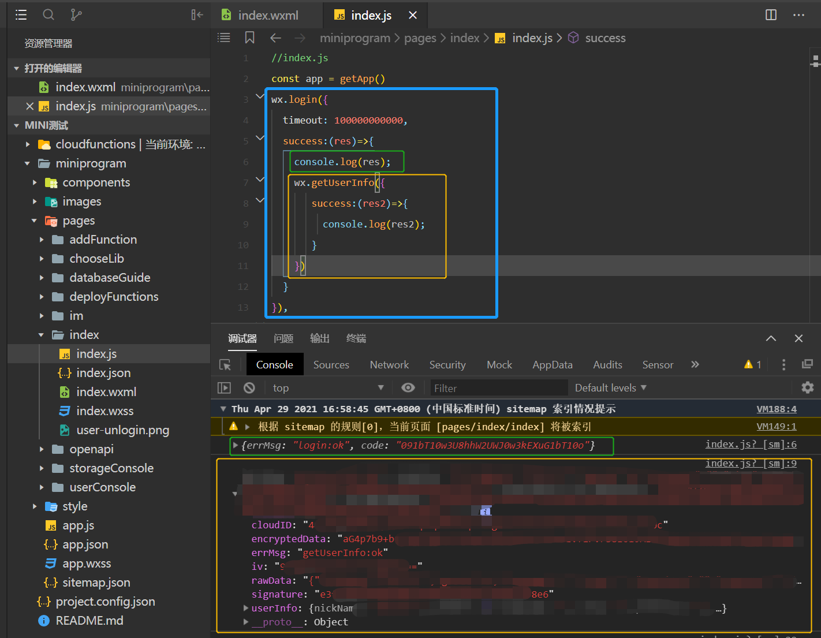Open the console settings gear
821x638 pixels.
[x=807, y=388]
